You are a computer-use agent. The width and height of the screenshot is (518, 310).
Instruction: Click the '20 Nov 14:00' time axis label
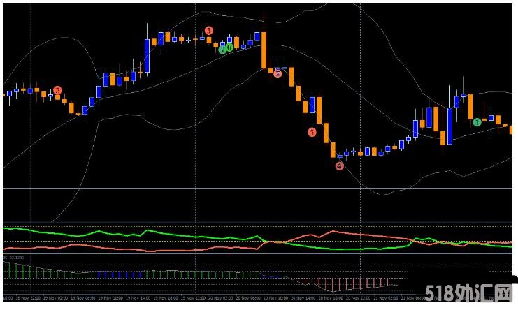click(x=303, y=298)
